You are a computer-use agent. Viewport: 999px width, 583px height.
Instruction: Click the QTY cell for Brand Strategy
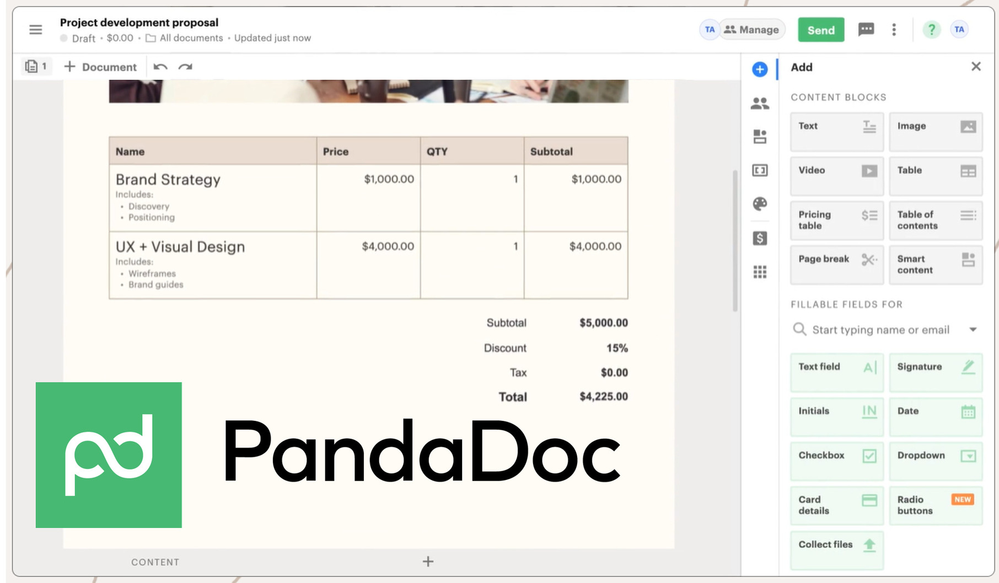coord(472,198)
